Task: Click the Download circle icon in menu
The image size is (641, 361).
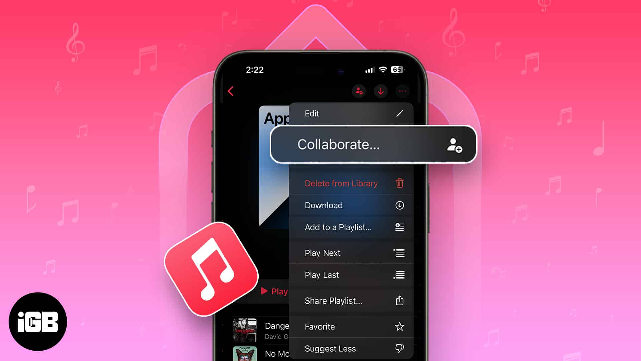Action: (x=398, y=205)
